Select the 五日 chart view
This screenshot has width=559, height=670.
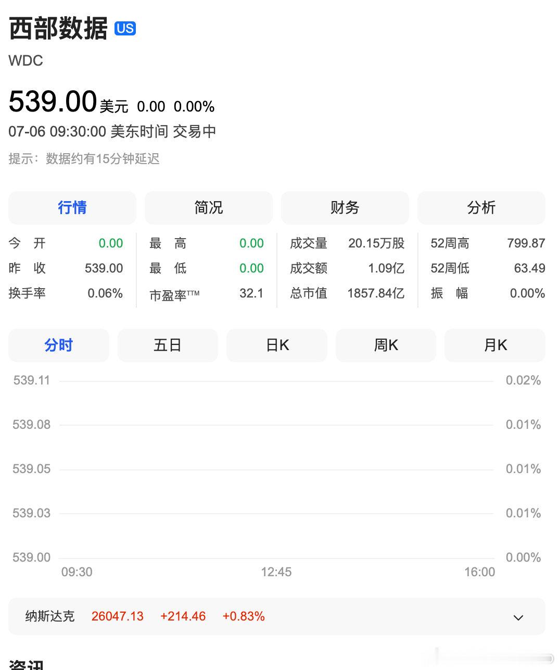pos(168,345)
